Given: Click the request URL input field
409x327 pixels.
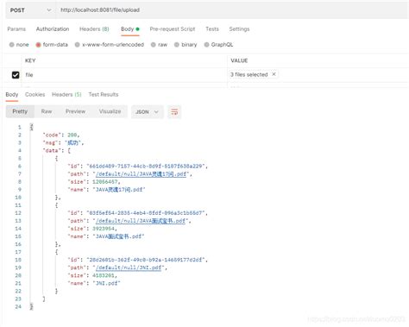Looking at the screenshot, I should click(231, 10).
